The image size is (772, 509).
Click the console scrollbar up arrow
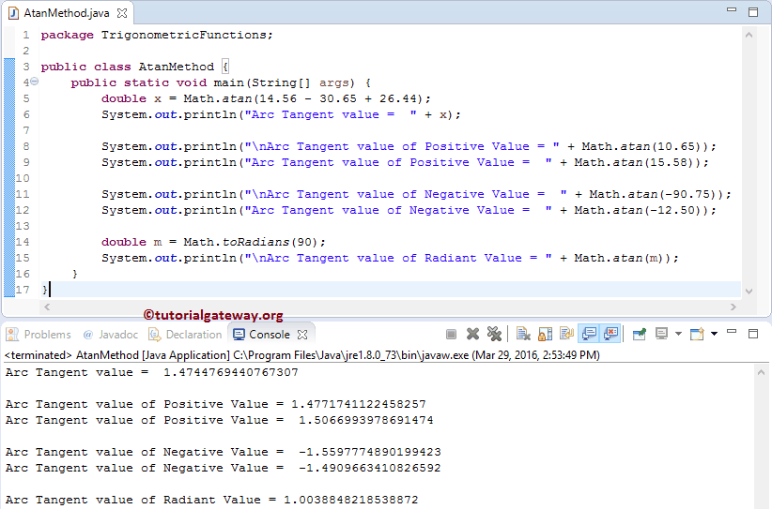(x=761, y=373)
